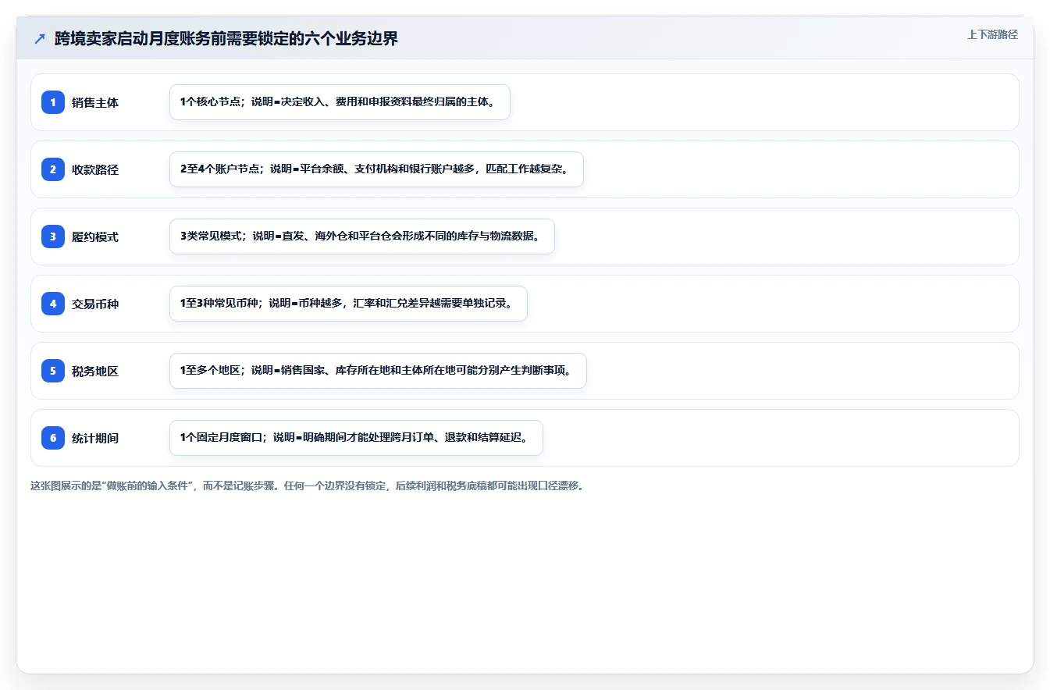Click the 收款路径 row label
This screenshot has width=1050, height=690.
point(95,169)
